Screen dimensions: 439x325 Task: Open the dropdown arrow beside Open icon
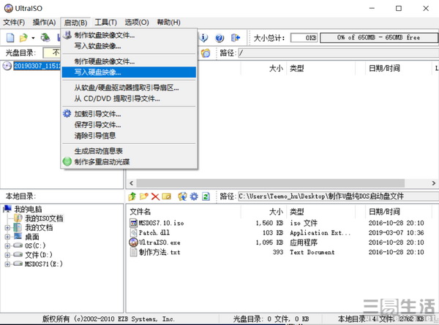(x=33, y=38)
